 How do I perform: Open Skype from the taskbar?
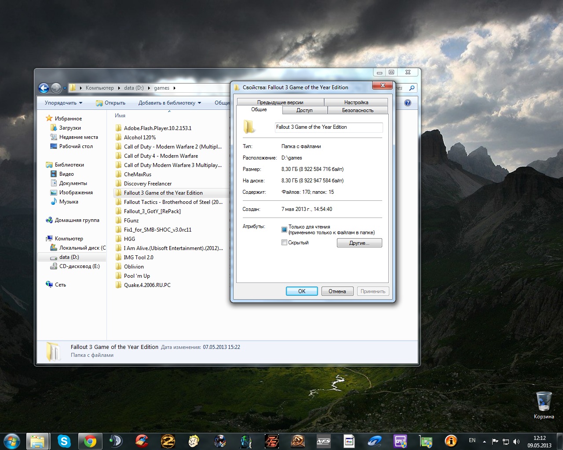64,441
